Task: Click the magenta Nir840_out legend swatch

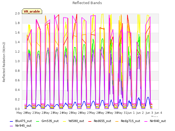Action: tap(146, 121)
